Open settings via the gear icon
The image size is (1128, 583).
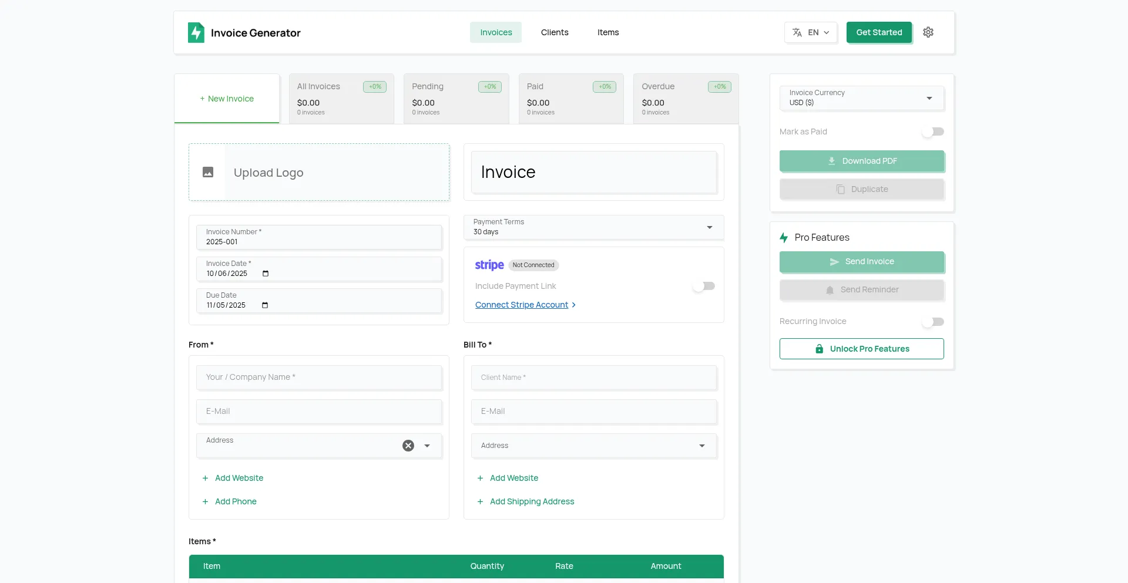[x=928, y=32]
